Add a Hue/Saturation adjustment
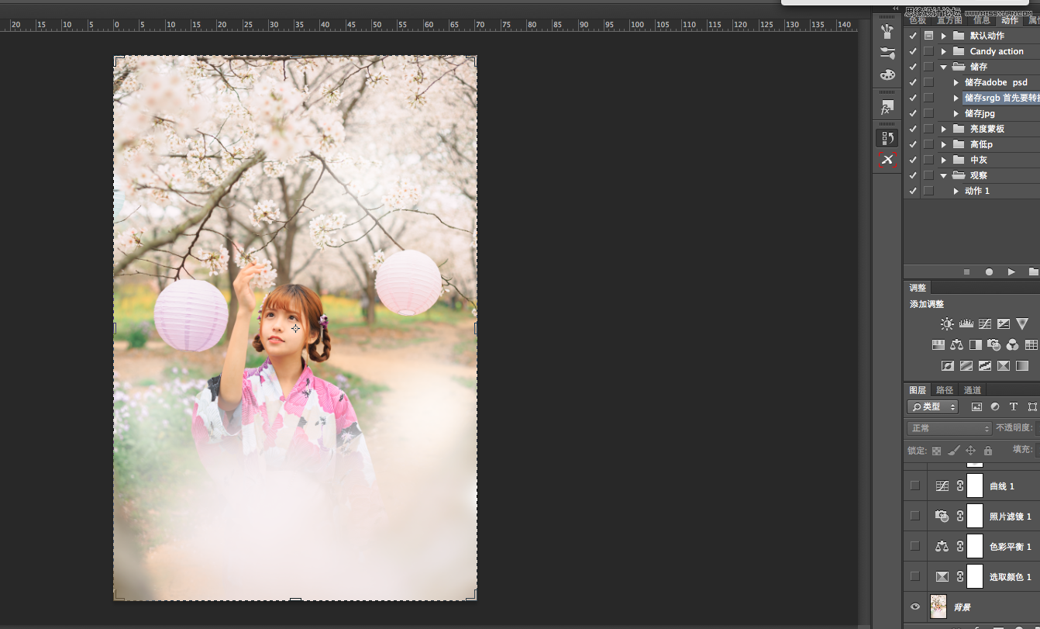Image resolution: width=1040 pixels, height=629 pixels. pos(938,344)
